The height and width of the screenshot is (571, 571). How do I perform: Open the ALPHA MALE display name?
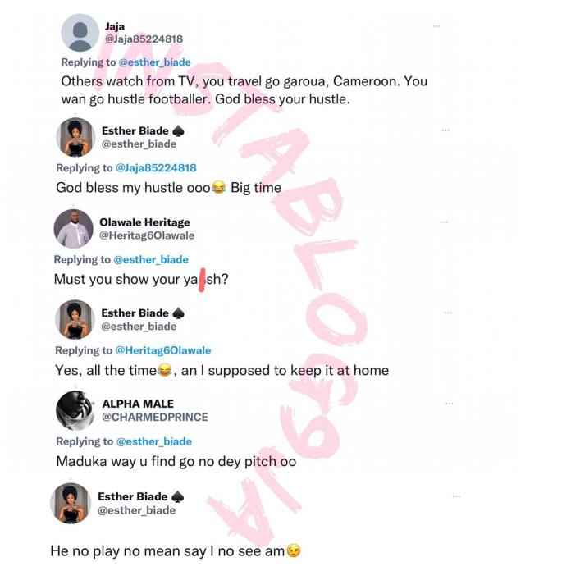[x=138, y=404]
